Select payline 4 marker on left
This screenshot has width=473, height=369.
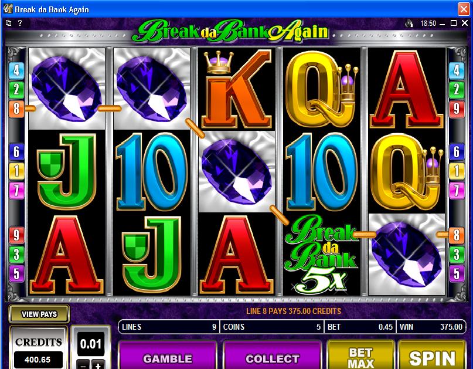click(16, 70)
